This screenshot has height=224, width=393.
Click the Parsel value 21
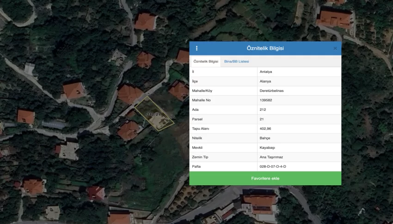tap(262, 119)
